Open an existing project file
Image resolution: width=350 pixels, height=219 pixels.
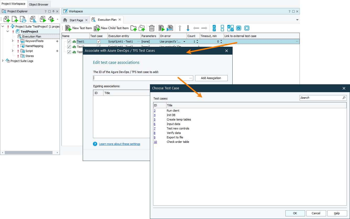coord(23,19)
